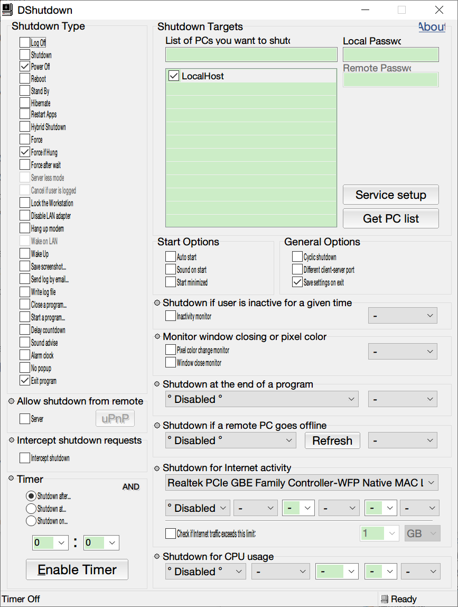The width and height of the screenshot is (458, 607).
Task: Open the About link
Action: [x=432, y=27]
